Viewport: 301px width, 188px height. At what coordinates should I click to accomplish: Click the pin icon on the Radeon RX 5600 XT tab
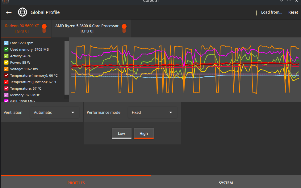click(x=44, y=28)
